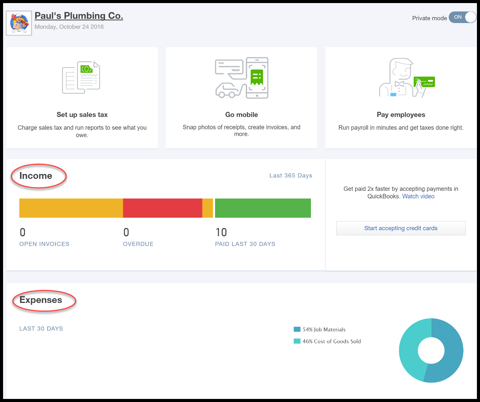Click the Pay employees paycheck illustration
The image size is (480, 402).
[x=407, y=78]
